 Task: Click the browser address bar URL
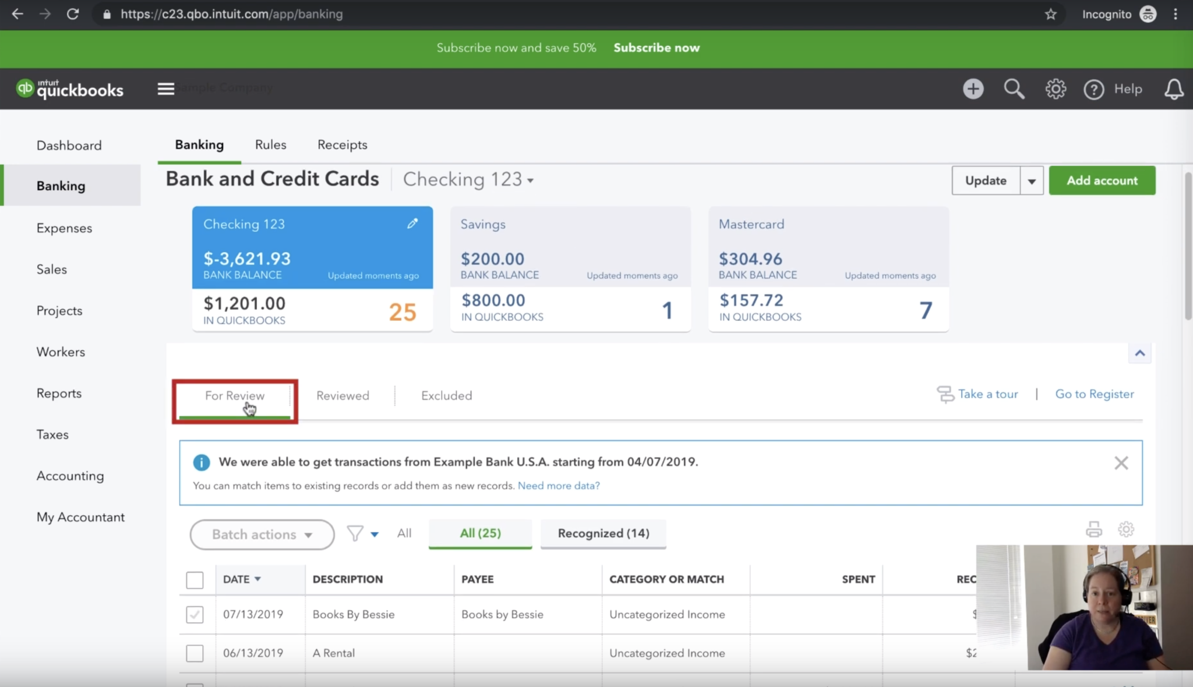[x=231, y=14]
